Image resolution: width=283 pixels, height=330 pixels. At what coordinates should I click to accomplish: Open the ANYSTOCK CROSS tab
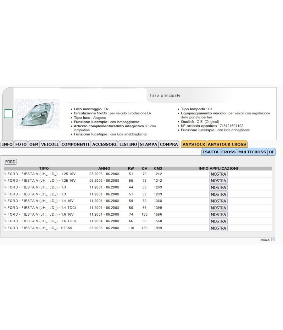click(227, 144)
